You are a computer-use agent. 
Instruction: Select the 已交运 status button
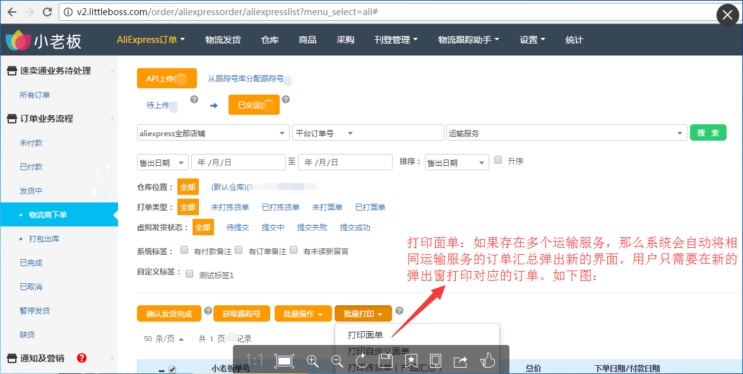click(x=254, y=105)
